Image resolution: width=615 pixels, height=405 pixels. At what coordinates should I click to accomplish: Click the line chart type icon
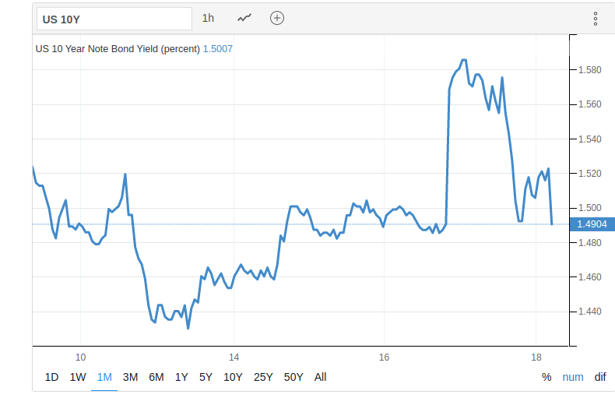point(244,18)
